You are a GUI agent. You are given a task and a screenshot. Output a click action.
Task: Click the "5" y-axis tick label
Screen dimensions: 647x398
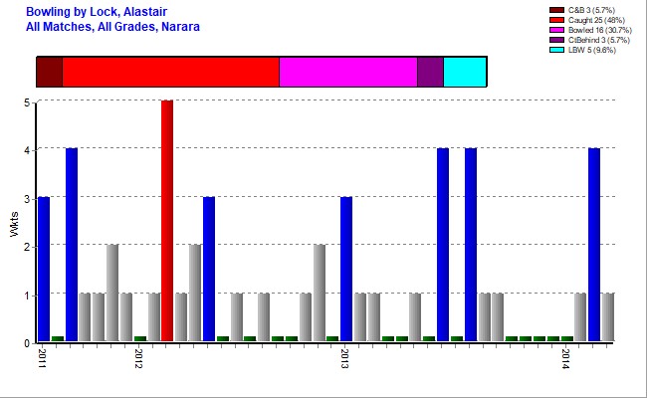coord(27,102)
